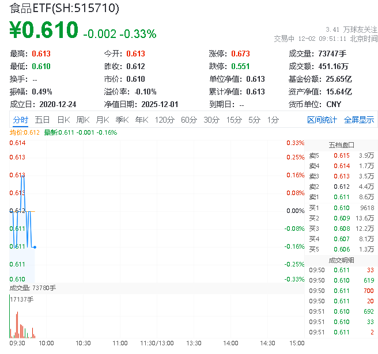Open the 5分 interval chart
This screenshot has height=354, width=378.
(x=254, y=120)
